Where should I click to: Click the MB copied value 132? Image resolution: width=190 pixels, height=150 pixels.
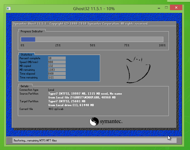(x=57, y=66)
